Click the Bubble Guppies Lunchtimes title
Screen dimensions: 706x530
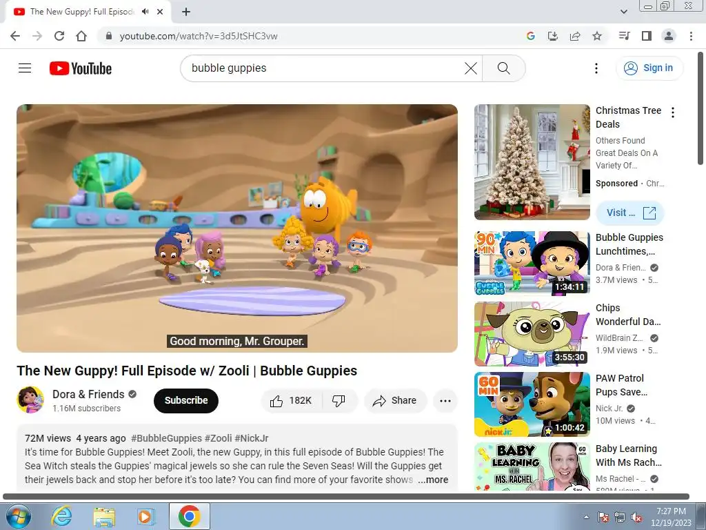pos(629,244)
